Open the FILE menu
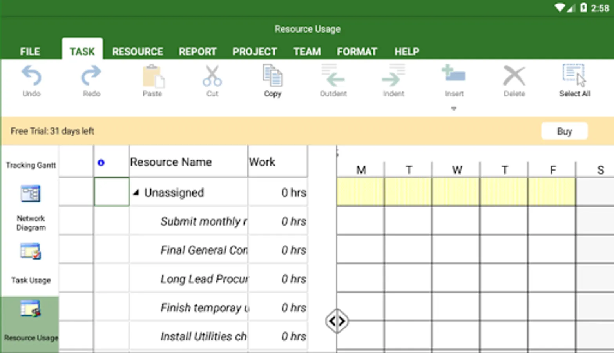The width and height of the screenshot is (614, 353). (x=30, y=51)
